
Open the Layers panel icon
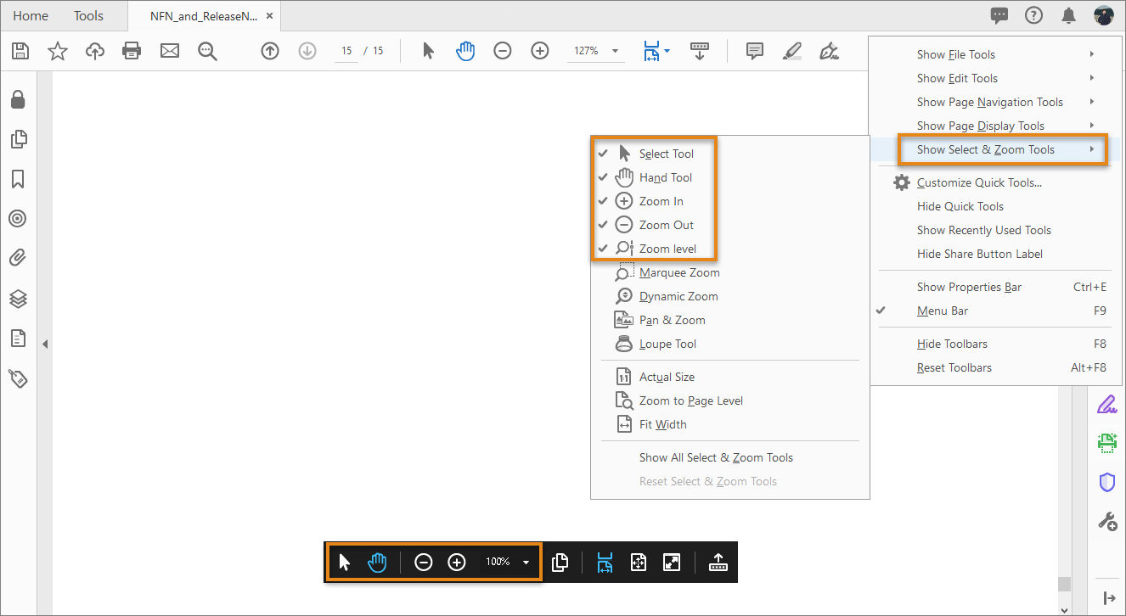18,299
